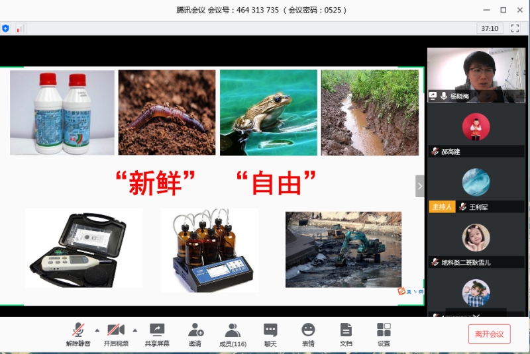Open the 文档 documents icon

click(x=346, y=333)
